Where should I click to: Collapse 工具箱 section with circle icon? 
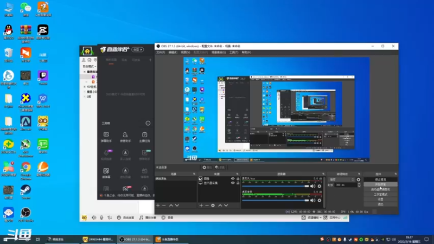point(148,123)
